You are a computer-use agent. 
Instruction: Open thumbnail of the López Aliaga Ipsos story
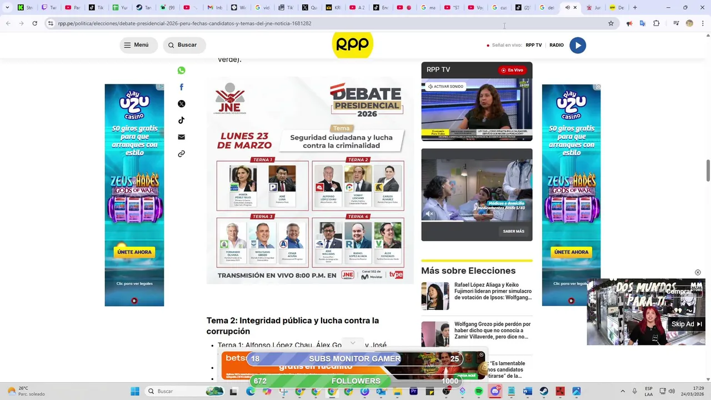pos(435,296)
